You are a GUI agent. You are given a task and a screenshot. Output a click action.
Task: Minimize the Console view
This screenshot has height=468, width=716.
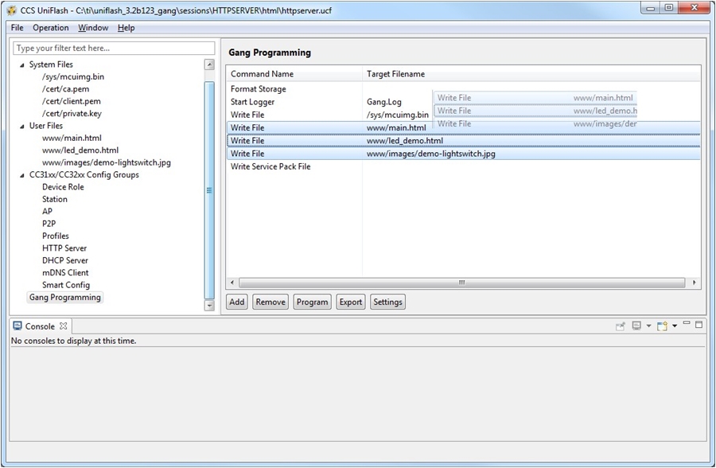[x=686, y=325]
